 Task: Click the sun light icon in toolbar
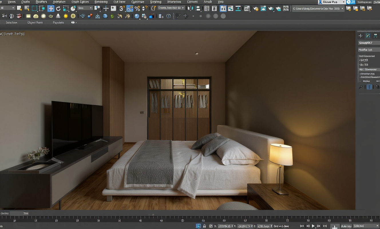[66, 16]
